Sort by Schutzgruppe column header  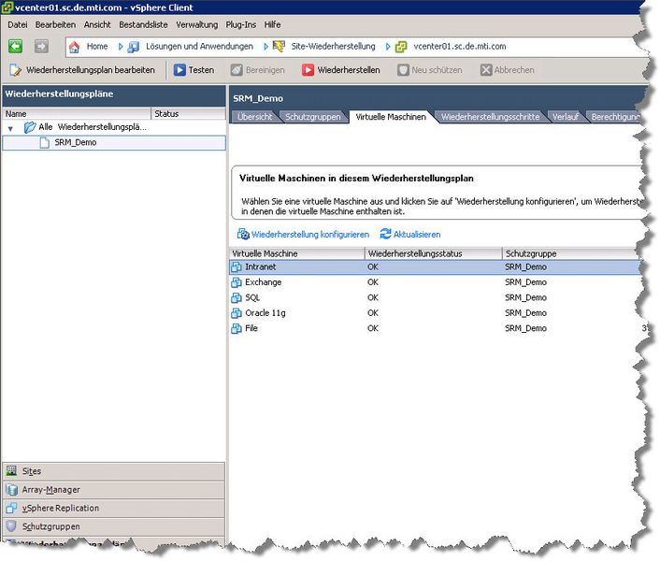click(x=571, y=253)
